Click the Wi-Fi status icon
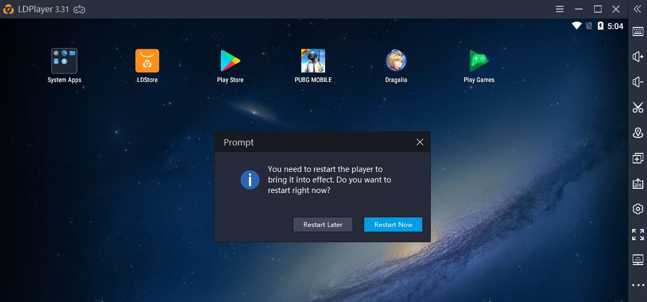647x302 pixels. pos(577,26)
